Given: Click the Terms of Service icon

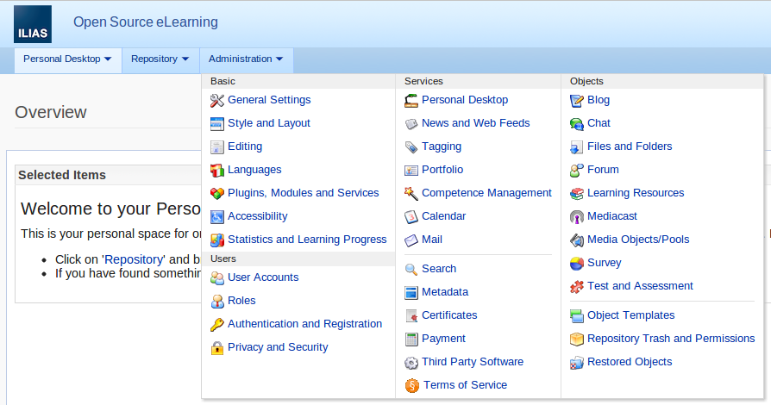Looking at the screenshot, I should [412, 385].
